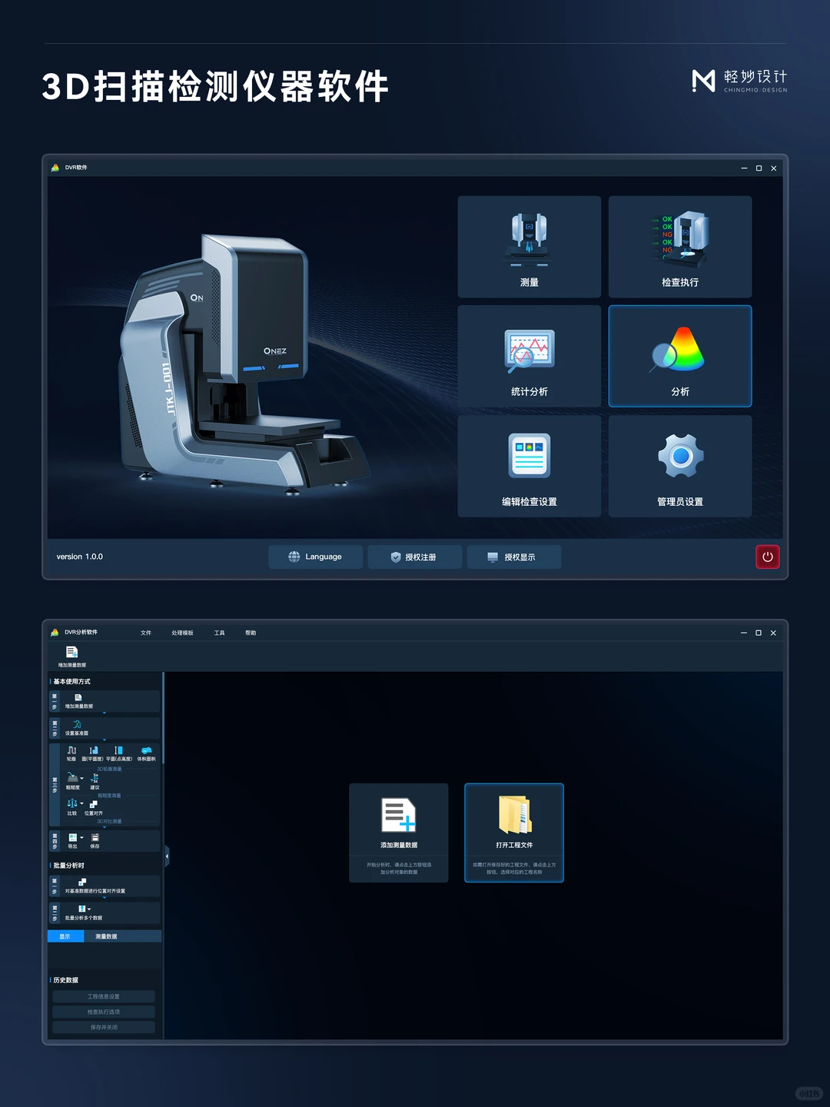
Task: Click the red power button
Action: pos(768,557)
